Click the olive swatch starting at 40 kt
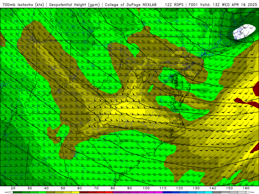 click(x=51, y=192)
